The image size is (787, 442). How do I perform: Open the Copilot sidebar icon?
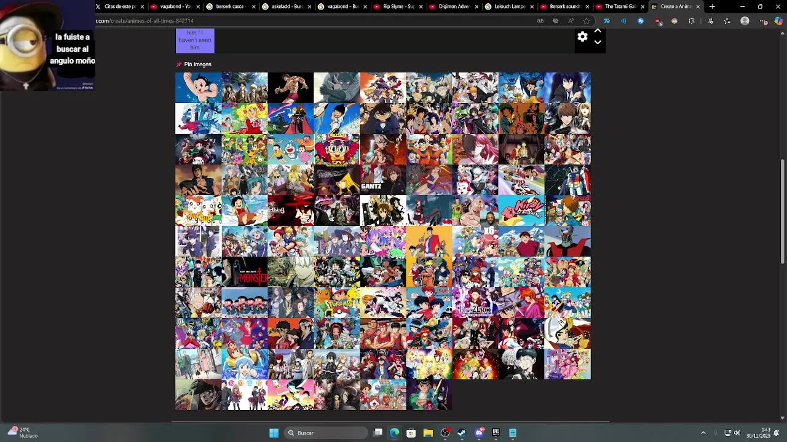click(x=779, y=21)
